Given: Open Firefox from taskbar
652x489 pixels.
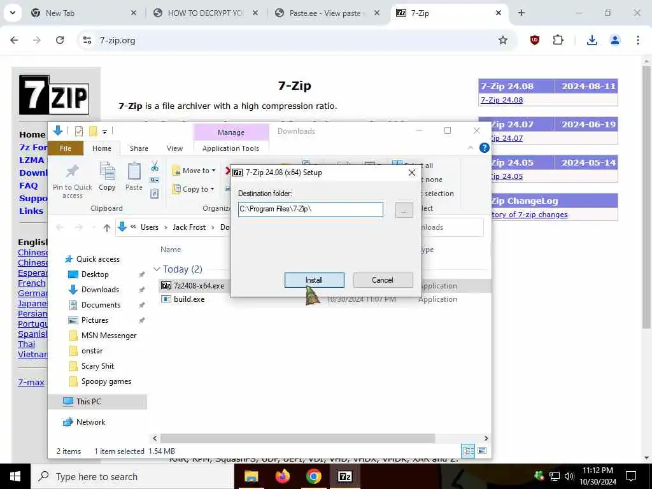Looking at the screenshot, I should tap(282, 476).
